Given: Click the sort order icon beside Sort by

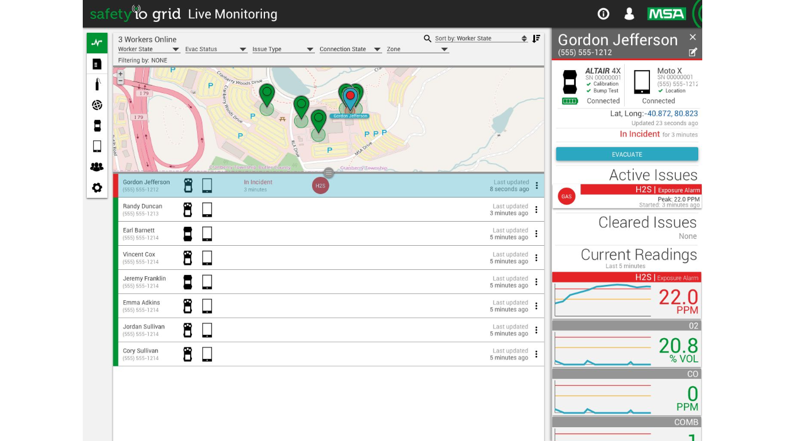Looking at the screenshot, I should pos(536,38).
